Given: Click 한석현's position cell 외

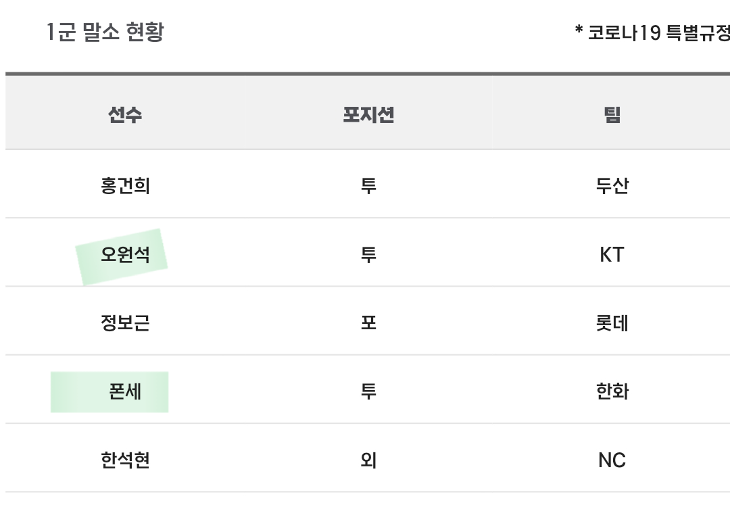Looking at the screenshot, I should [368, 460].
